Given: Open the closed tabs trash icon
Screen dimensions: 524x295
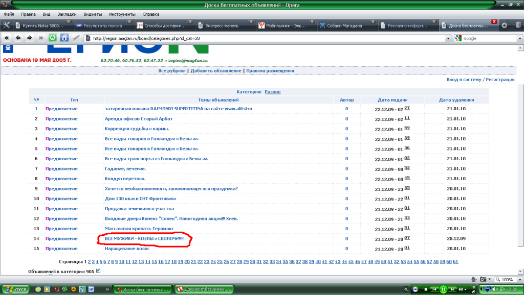Looking at the screenshot, I should click(516, 25).
